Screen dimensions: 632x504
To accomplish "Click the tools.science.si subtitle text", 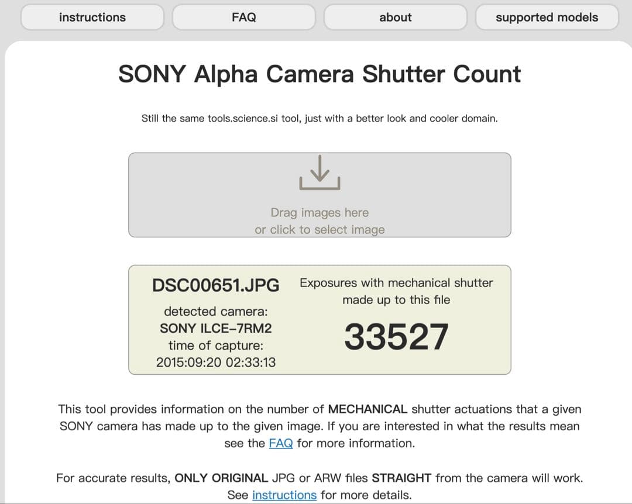I will click(320, 118).
